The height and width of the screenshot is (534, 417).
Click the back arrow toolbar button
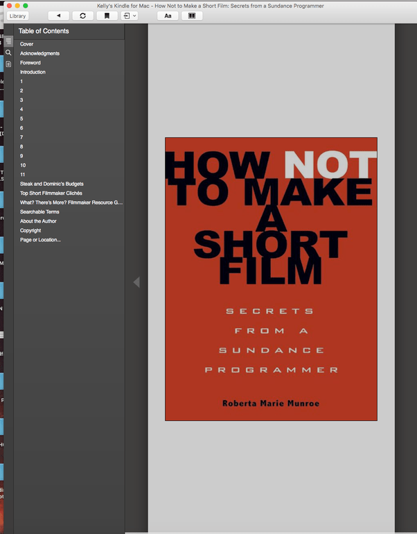58,16
